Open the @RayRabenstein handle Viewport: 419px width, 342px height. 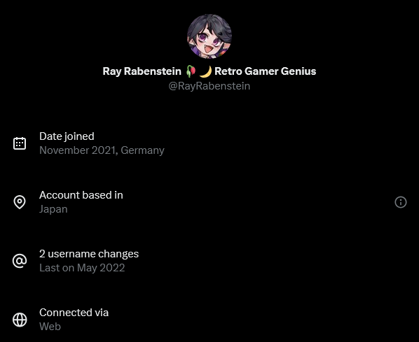point(209,86)
